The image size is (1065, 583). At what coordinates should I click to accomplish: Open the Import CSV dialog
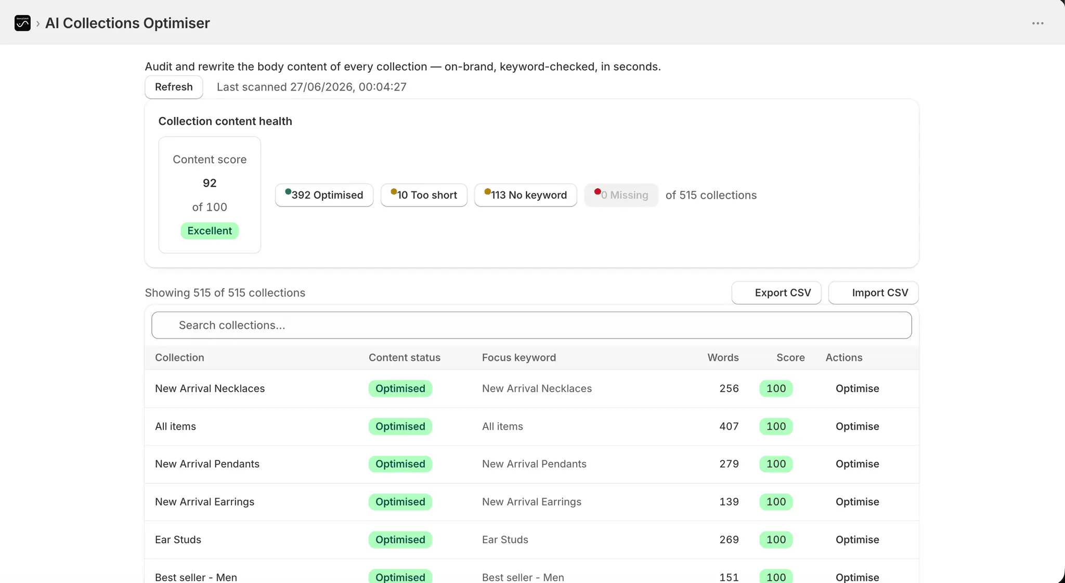[x=874, y=293]
